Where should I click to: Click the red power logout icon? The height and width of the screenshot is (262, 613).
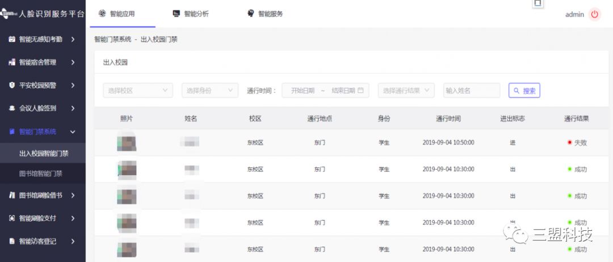(x=594, y=15)
